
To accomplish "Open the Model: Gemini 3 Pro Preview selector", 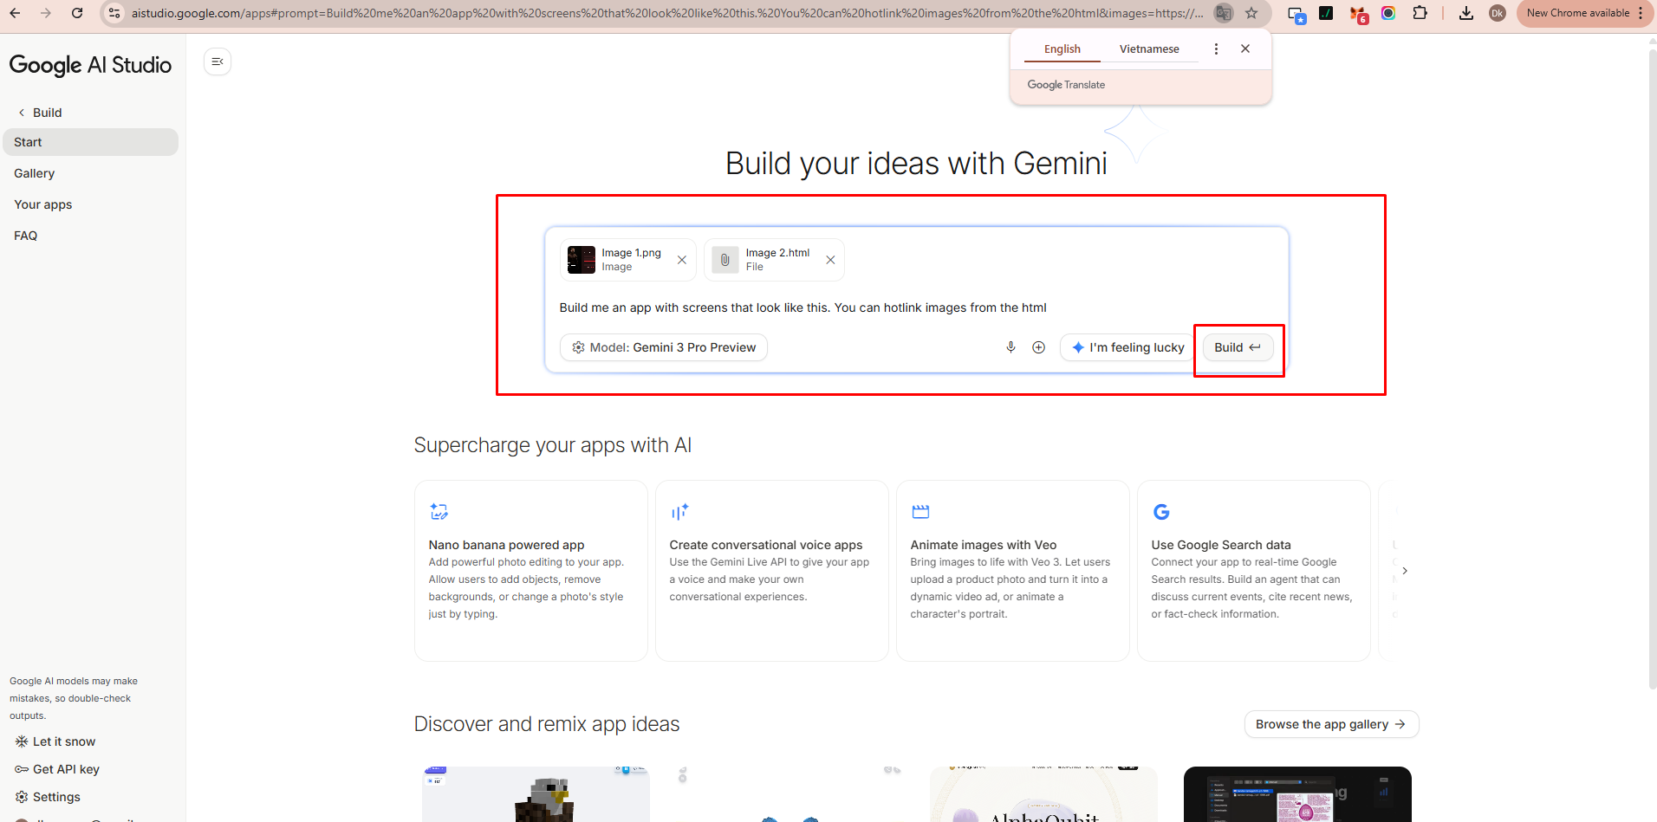I will (x=664, y=347).
